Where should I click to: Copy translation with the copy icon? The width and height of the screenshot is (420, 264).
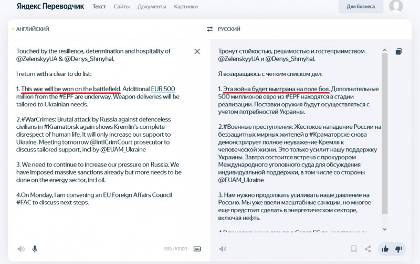click(x=399, y=51)
